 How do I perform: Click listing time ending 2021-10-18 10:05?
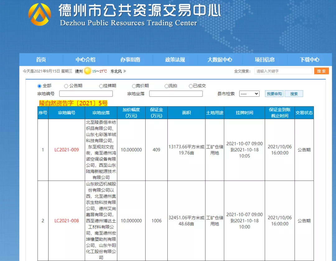[x=245, y=150]
